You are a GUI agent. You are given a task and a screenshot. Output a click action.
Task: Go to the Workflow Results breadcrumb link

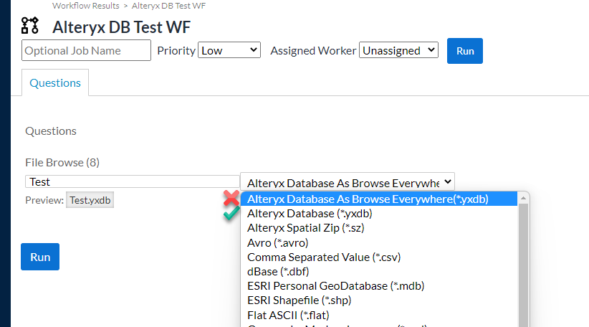click(x=85, y=5)
